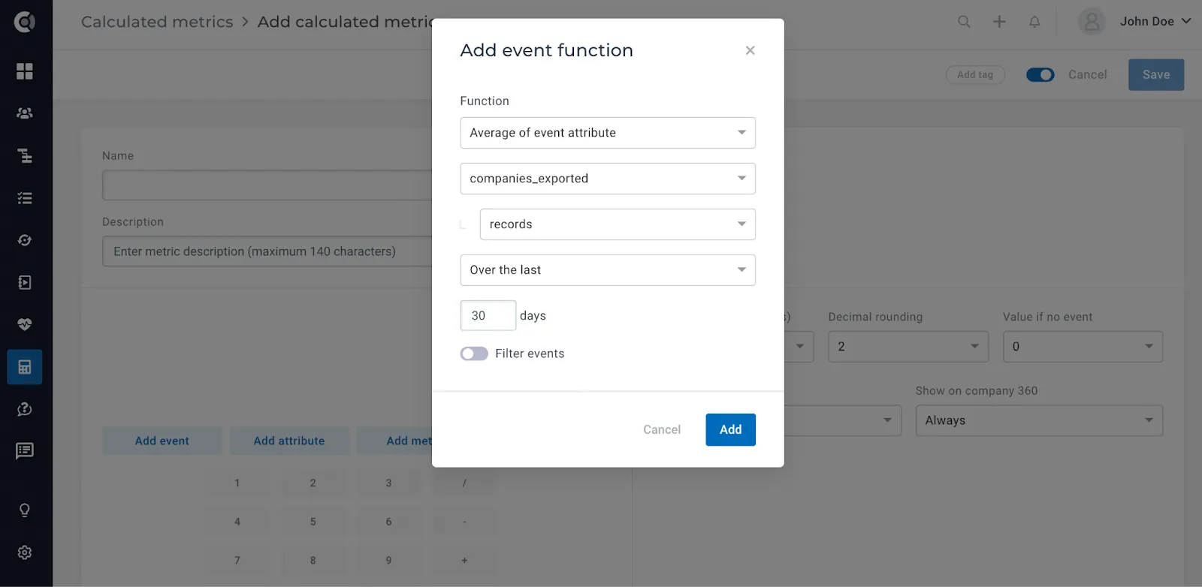Open the notifications bell icon

[1034, 22]
